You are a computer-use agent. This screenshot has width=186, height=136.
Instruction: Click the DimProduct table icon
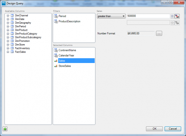coord(12,30)
